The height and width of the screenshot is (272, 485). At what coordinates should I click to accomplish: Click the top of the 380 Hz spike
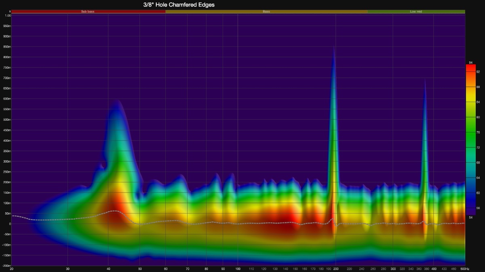[425, 80]
